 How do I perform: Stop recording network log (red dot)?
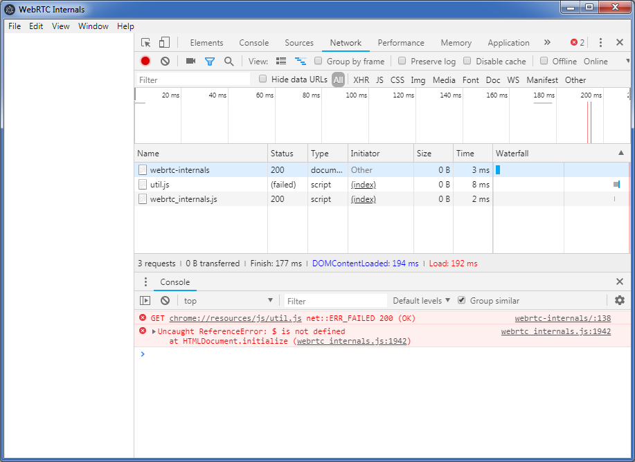145,61
